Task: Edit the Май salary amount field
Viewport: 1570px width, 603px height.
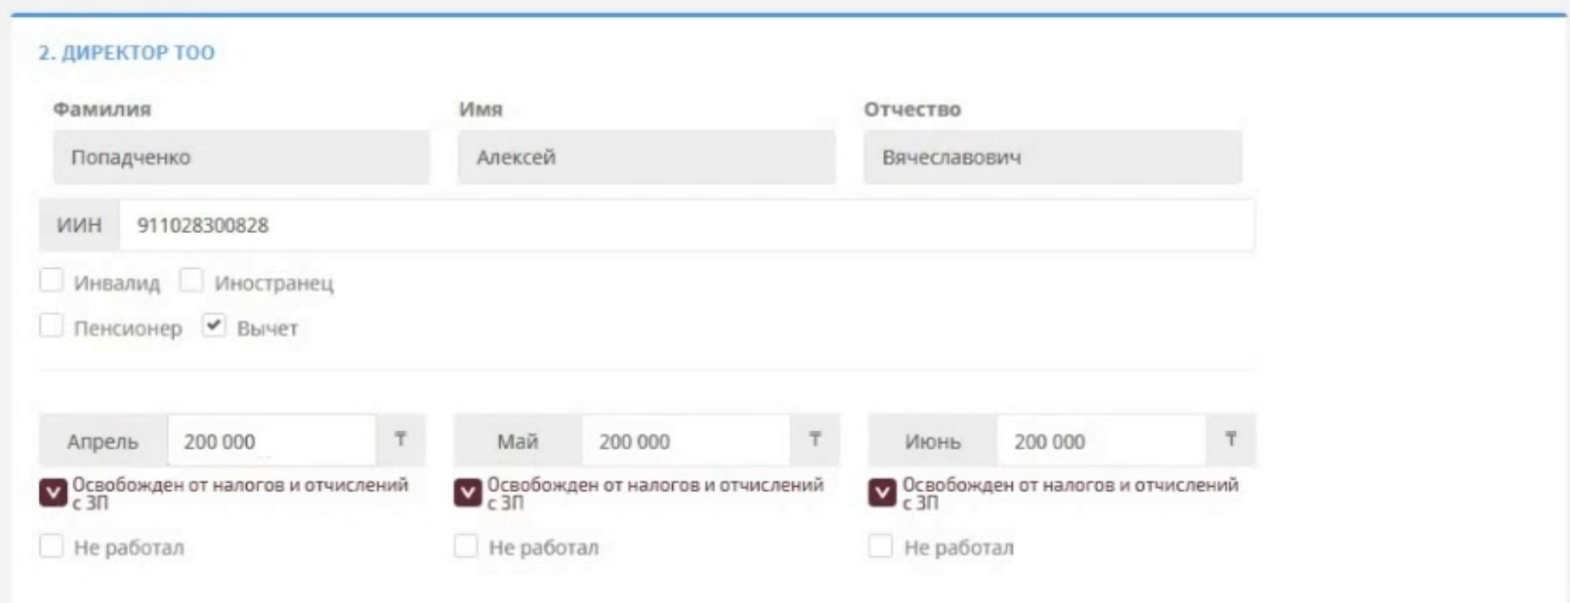Action: pos(685,441)
